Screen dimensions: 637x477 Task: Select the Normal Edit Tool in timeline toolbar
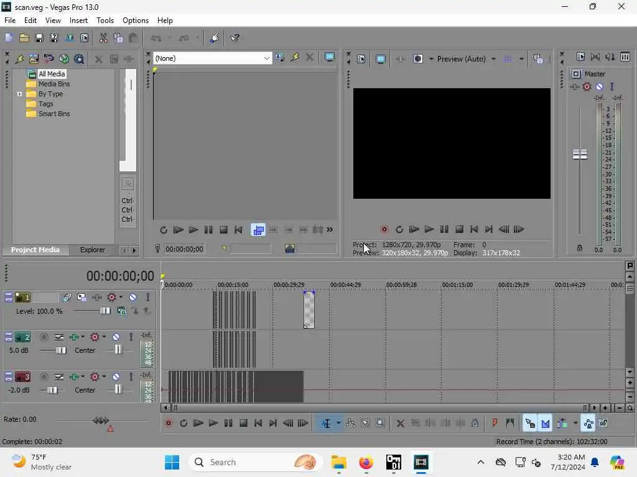pyautogui.click(x=326, y=424)
